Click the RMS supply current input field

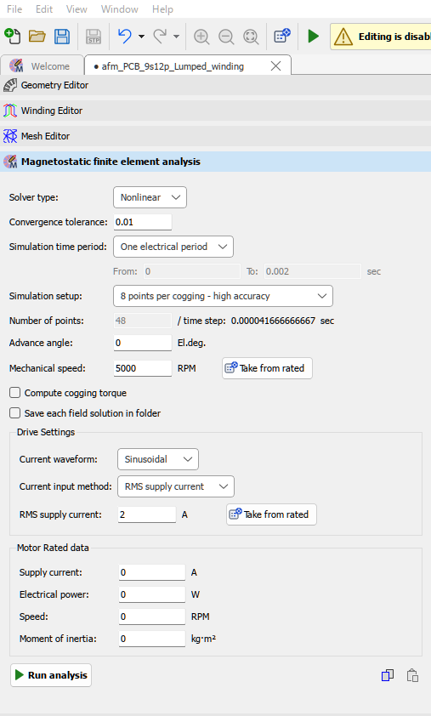146,514
